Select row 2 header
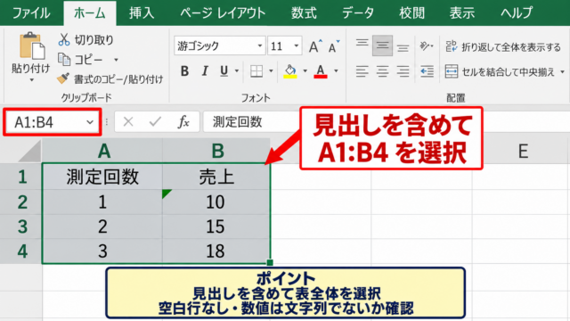This screenshot has height=321, width=570. [x=21, y=202]
